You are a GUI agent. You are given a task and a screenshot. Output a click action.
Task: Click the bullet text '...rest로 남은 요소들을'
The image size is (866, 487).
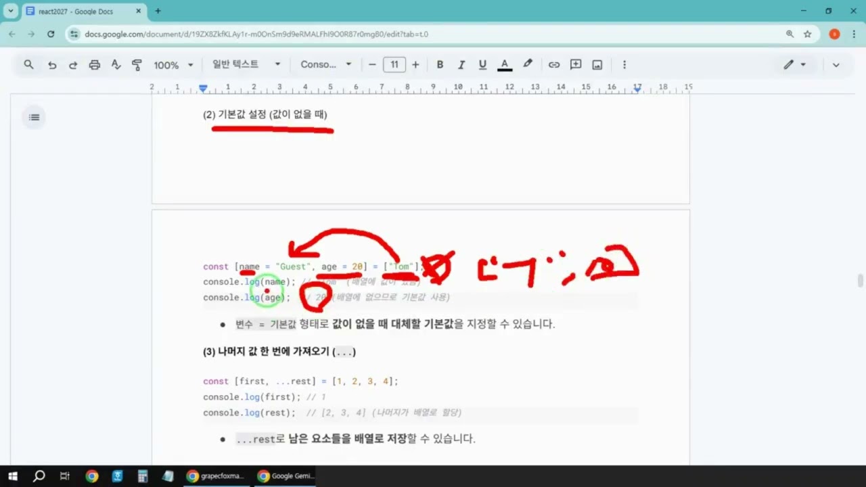[x=355, y=439]
